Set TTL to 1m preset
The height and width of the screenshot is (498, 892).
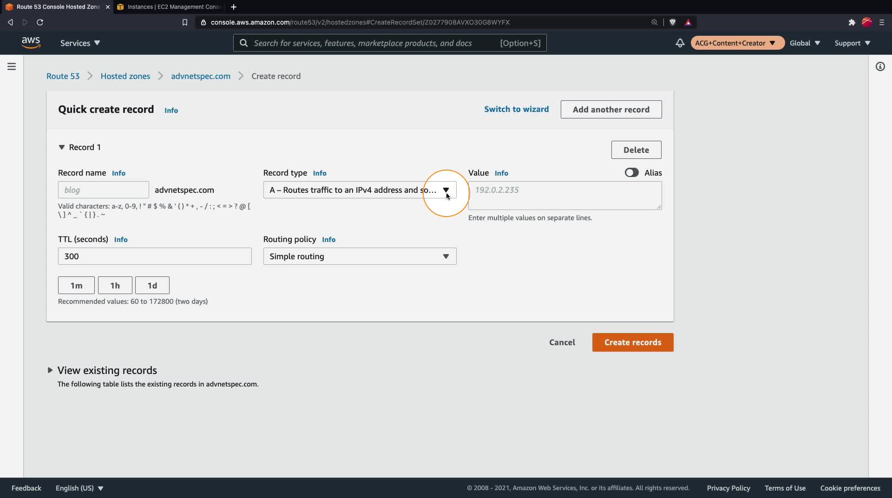click(76, 285)
